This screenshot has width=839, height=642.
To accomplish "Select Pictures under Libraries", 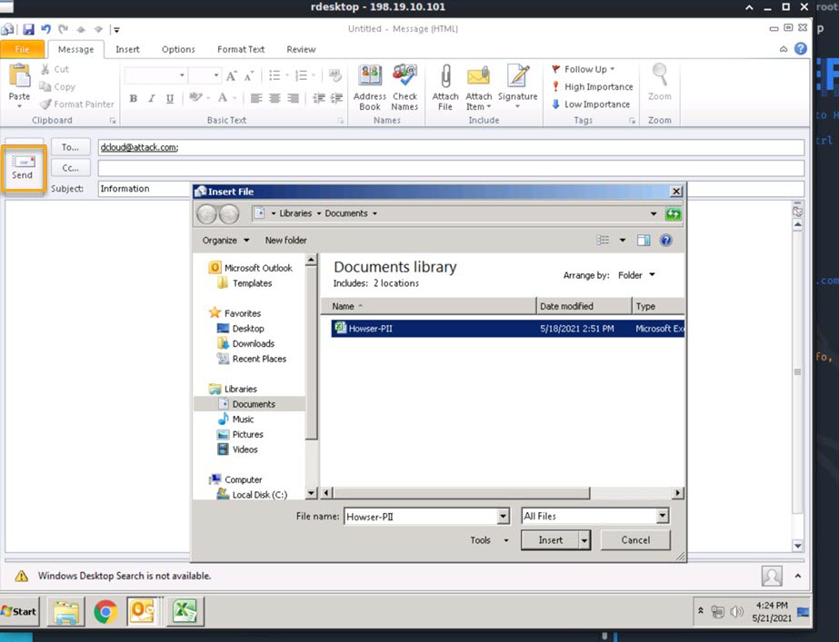I will click(241, 434).
